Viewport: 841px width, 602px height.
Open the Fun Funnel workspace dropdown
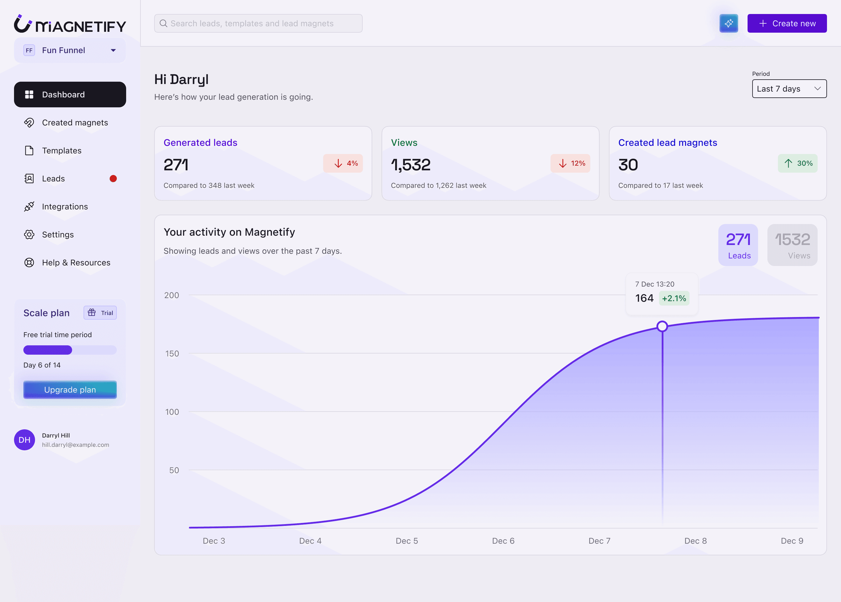click(x=70, y=50)
